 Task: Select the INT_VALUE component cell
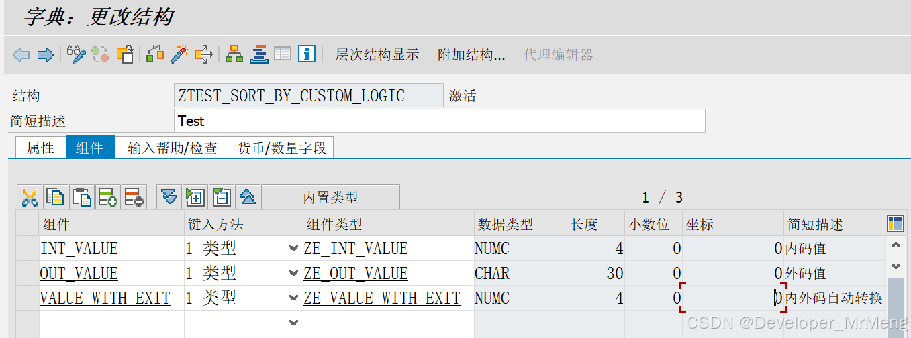tap(111, 249)
